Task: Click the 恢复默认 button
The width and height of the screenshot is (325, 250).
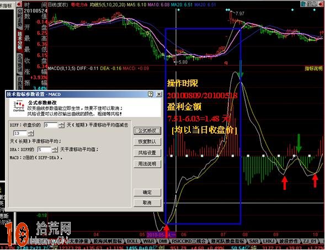Action: pyautogui.click(x=147, y=142)
